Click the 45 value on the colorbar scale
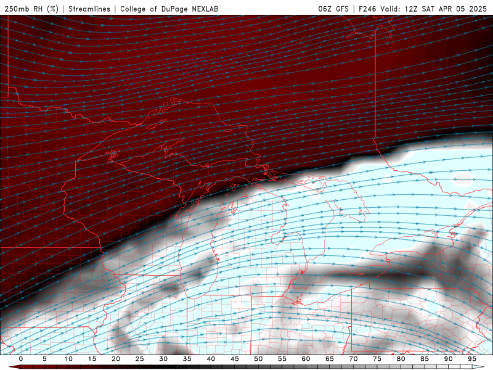493x370 pixels. tap(235, 359)
